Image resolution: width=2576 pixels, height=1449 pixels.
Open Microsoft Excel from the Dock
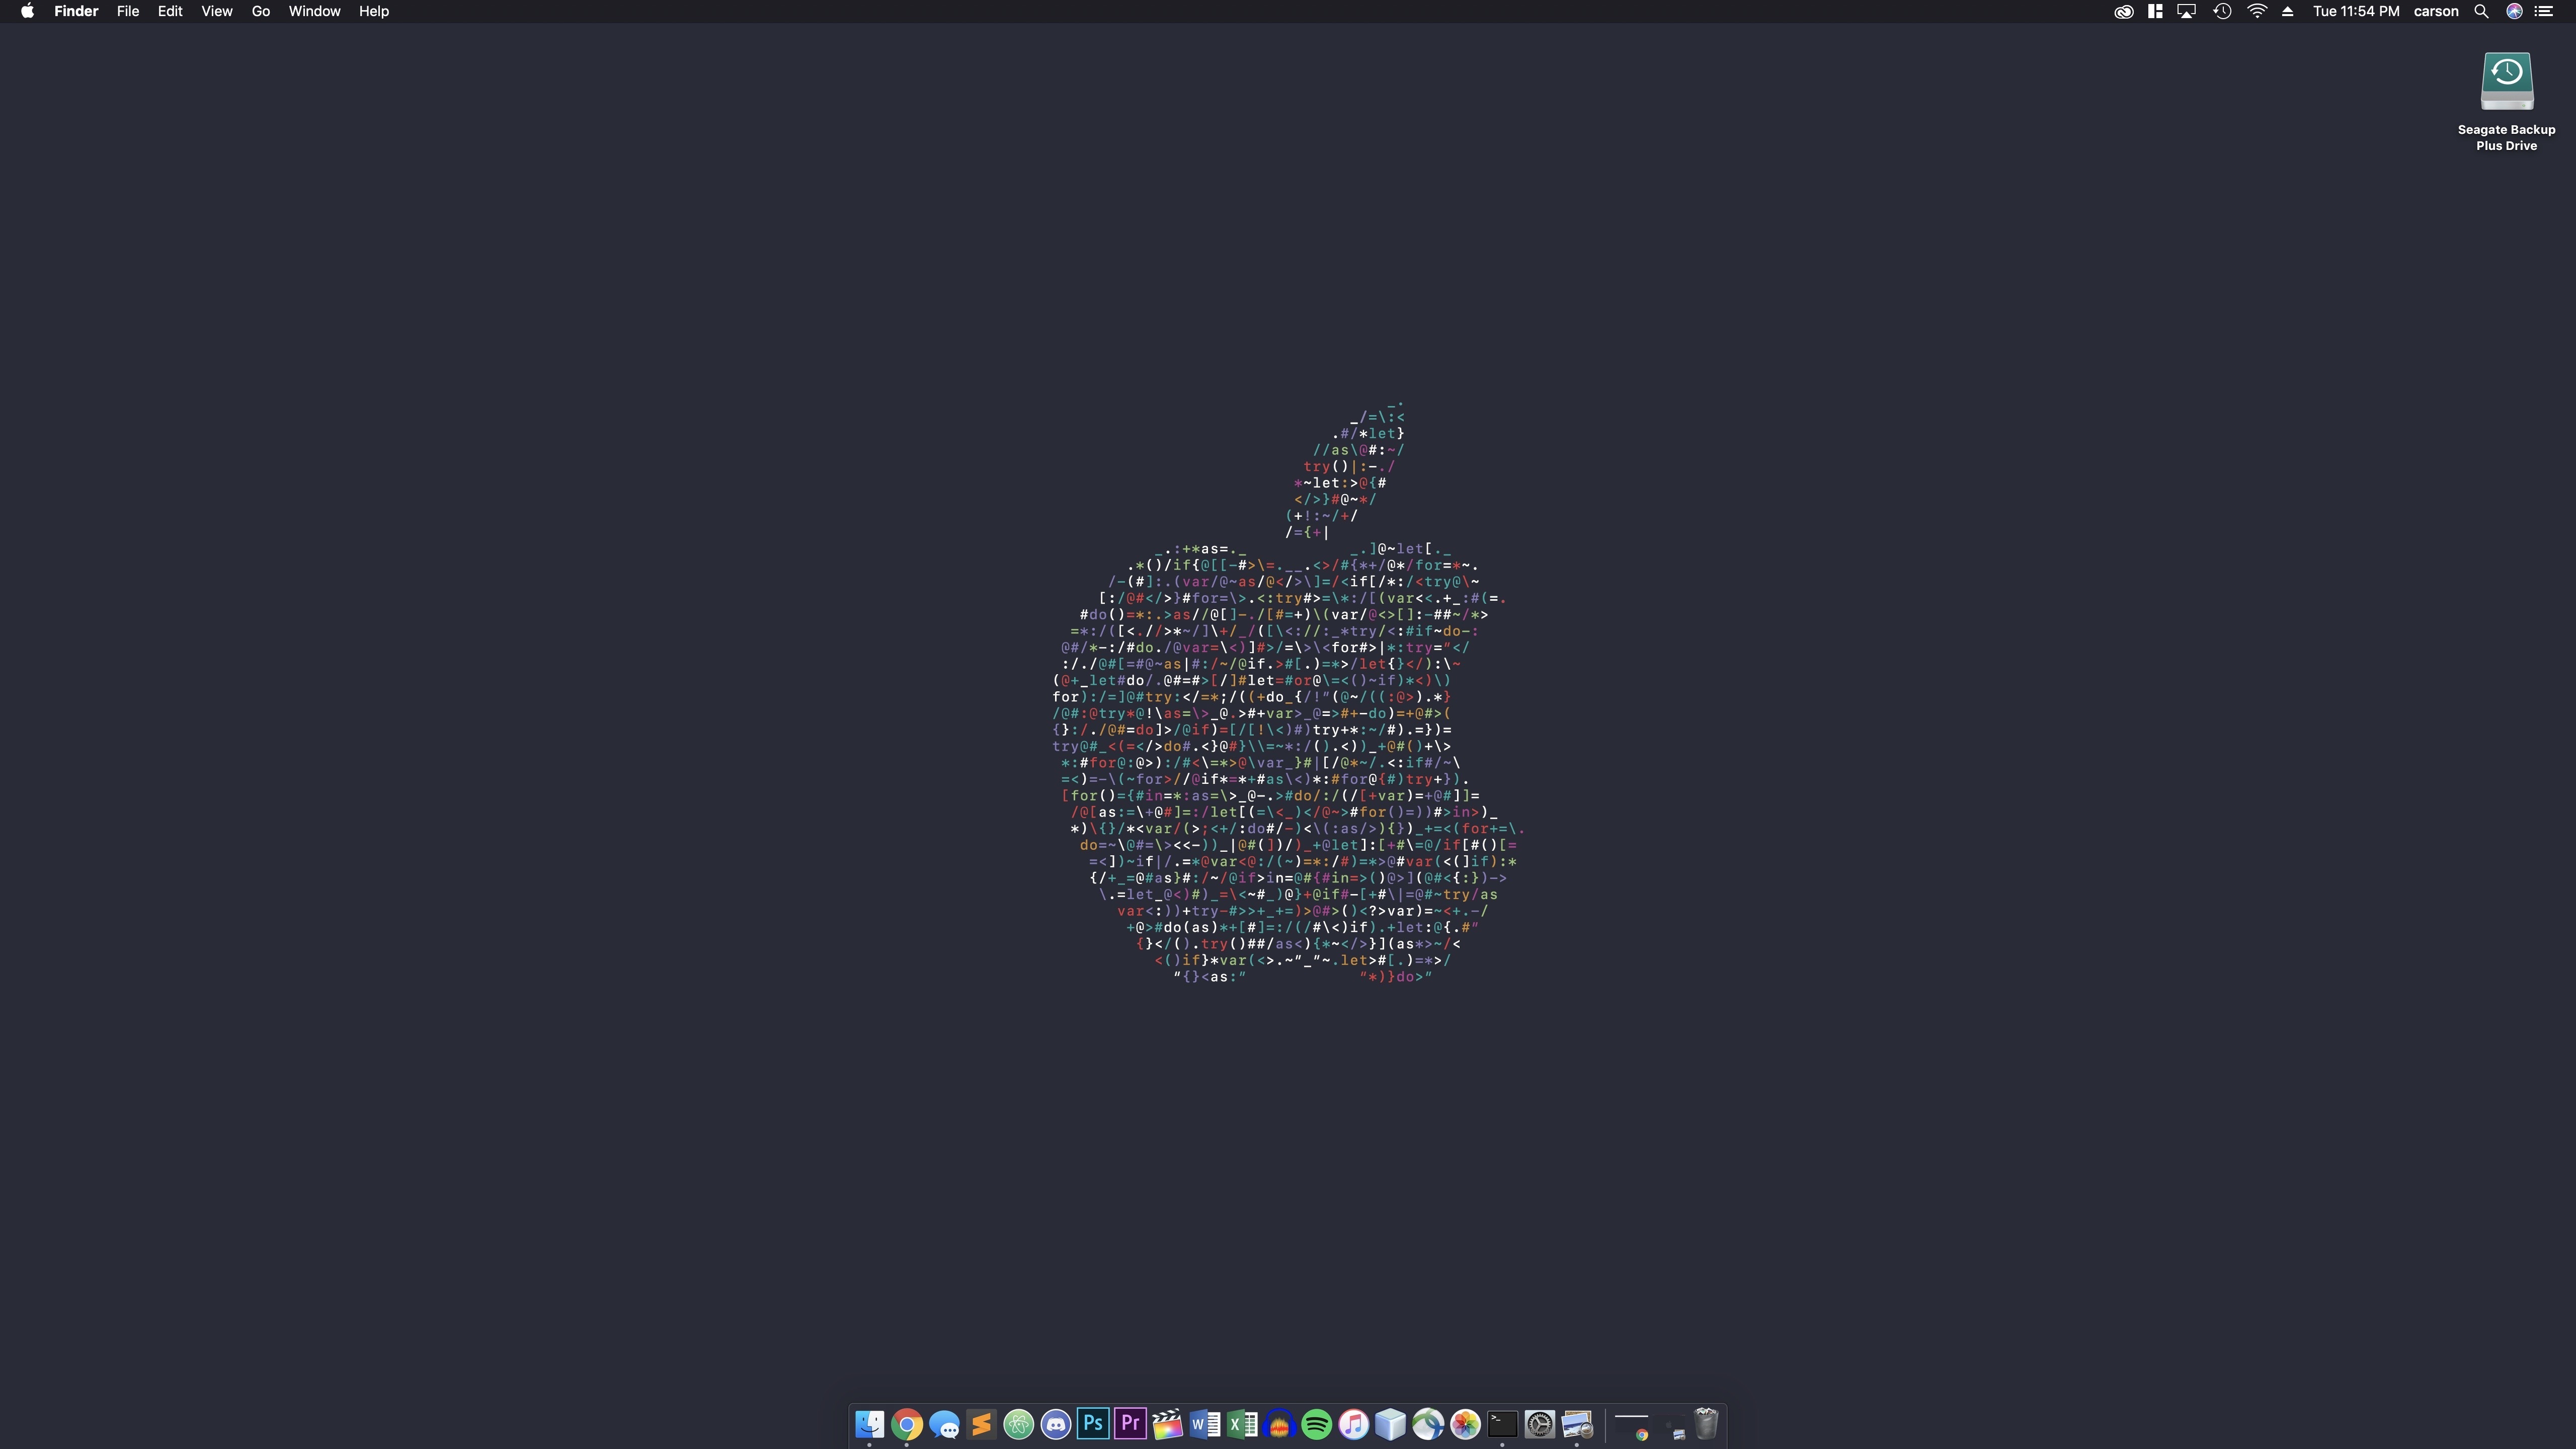click(x=1242, y=1424)
